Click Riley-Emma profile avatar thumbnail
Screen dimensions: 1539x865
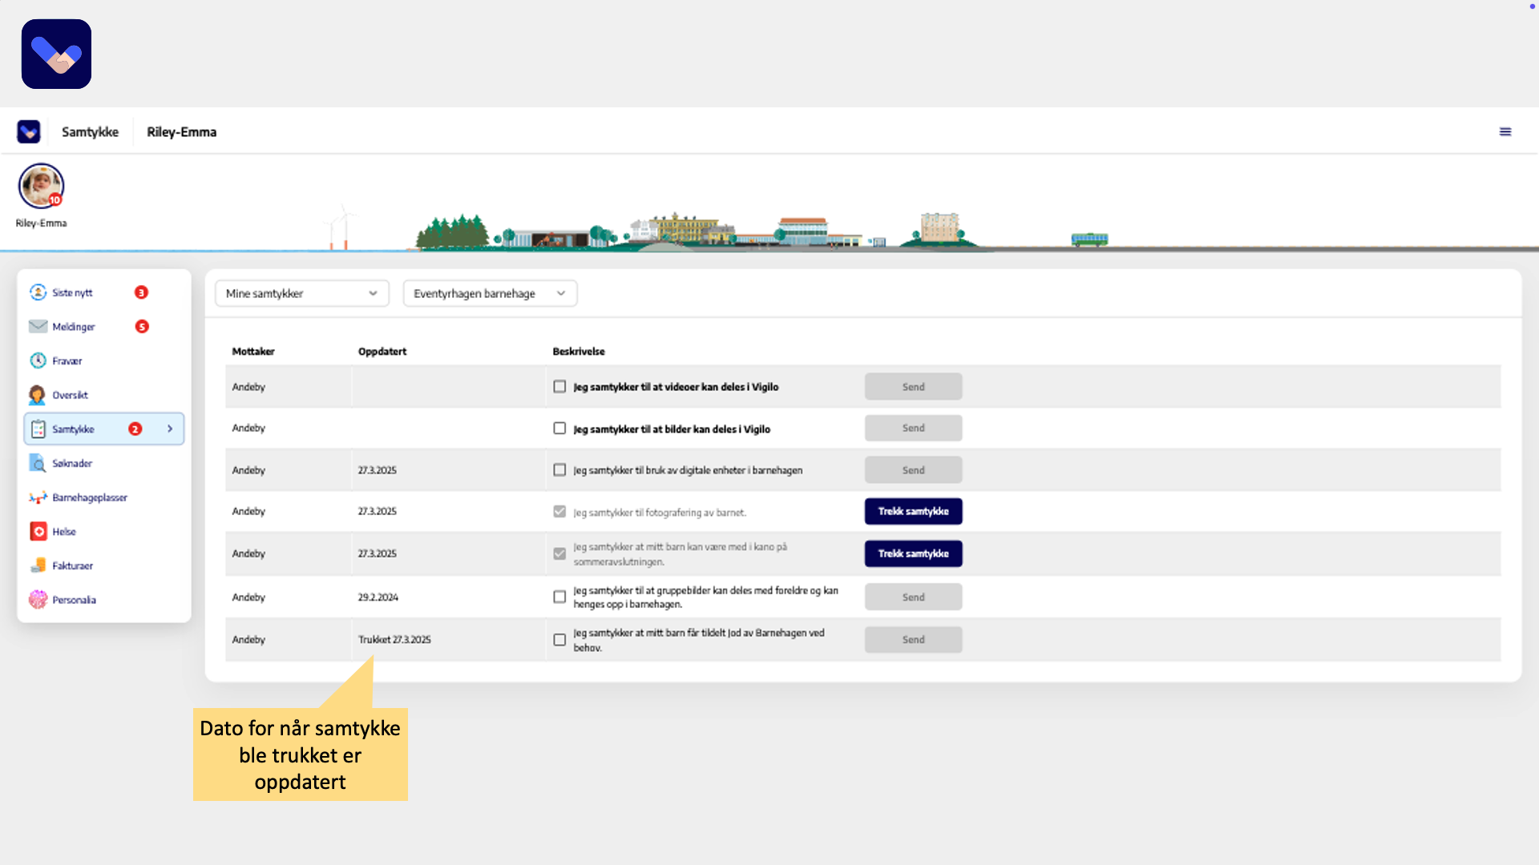(x=41, y=187)
